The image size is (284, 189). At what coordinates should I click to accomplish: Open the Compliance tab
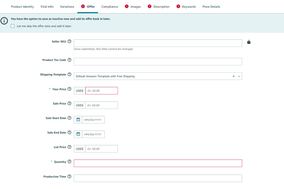pos(110,7)
